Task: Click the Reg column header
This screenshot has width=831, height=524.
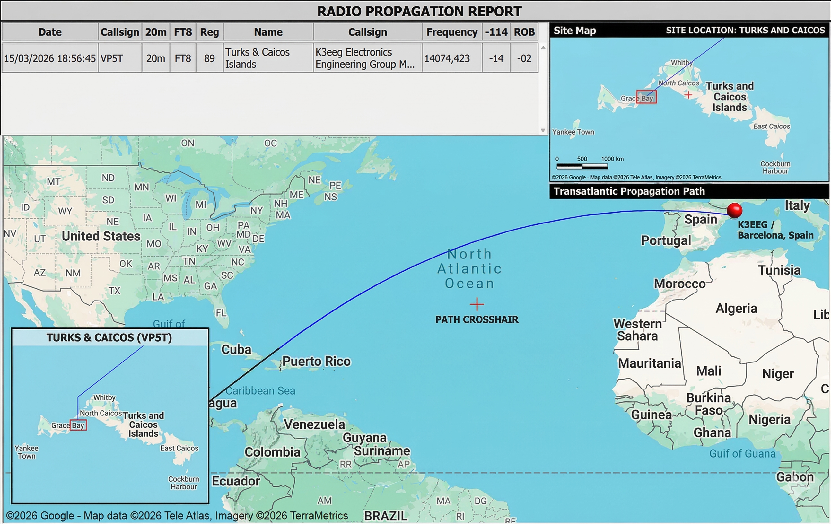Action: (x=209, y=32)
